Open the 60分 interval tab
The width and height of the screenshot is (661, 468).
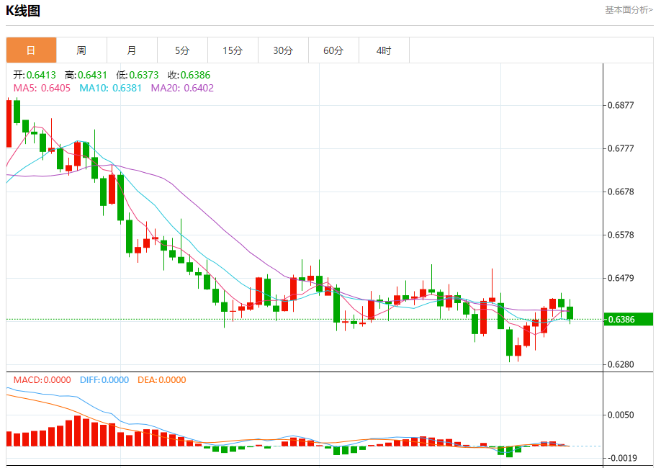point(333,50)
